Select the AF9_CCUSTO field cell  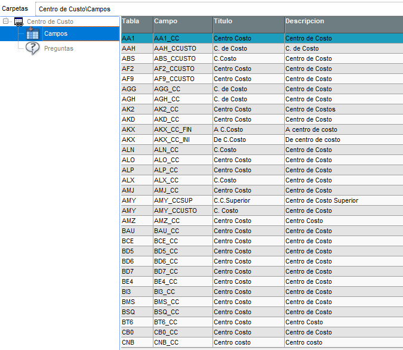pyautogui.click(x=183, y=79)
